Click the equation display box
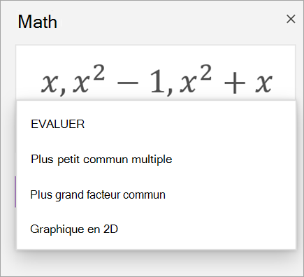Image resolution: width=304 pixels, height=277 pixels. click(156, 73)
